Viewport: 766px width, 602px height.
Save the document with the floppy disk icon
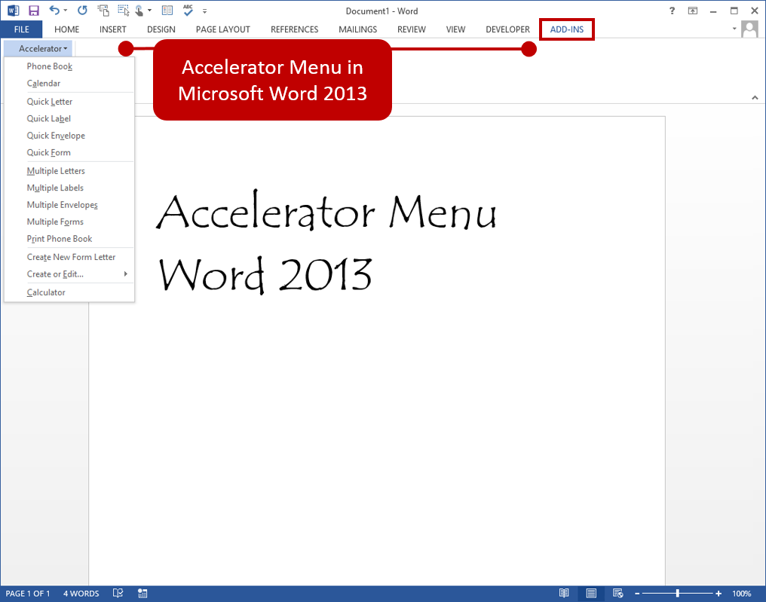click(34, 11)
